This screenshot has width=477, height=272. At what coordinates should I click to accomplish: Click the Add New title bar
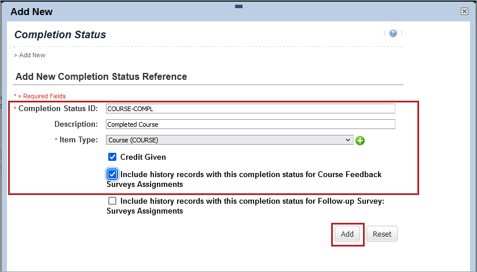[x=116, y=12]
